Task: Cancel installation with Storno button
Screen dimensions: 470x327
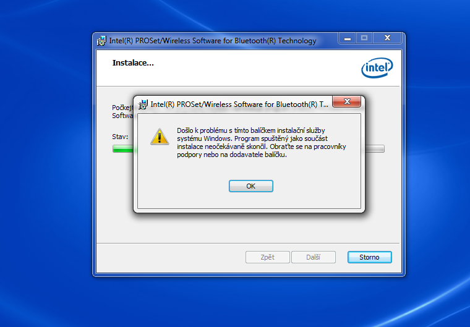Action: coord(370,257)
